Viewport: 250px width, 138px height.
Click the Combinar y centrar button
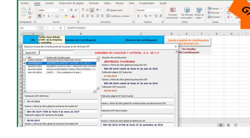click(x=119, y=16)
